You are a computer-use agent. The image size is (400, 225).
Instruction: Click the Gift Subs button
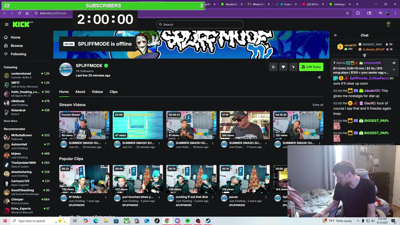pos(311,67)
